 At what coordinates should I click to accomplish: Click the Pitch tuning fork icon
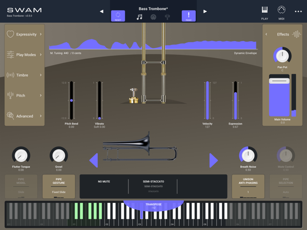pos(11,95)
